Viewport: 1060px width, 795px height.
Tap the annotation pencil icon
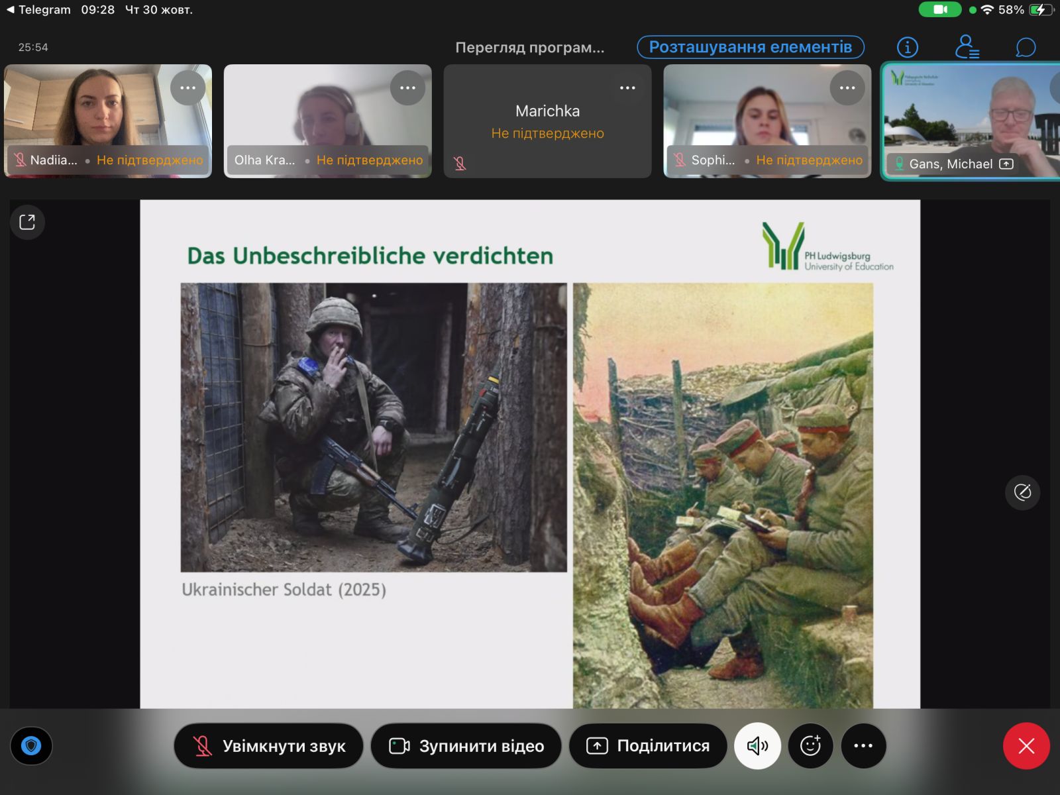coord(1022,492)
